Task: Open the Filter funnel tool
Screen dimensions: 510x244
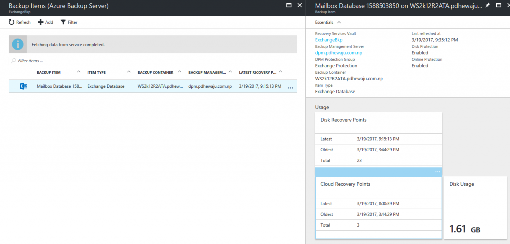Action: click(63, 22)
